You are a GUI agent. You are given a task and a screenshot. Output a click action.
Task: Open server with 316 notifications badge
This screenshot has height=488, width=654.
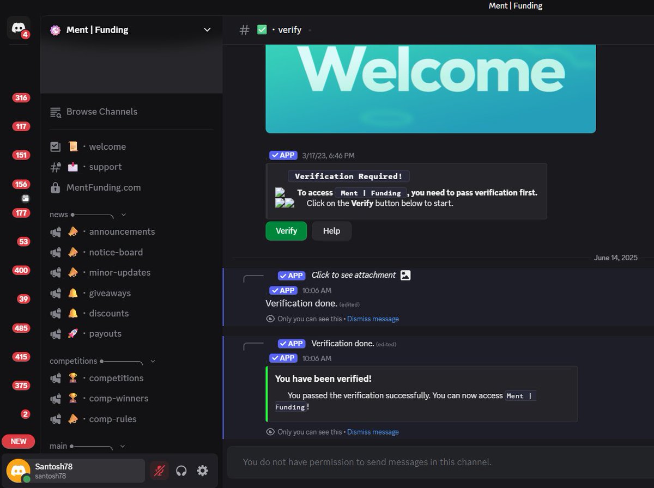click(21, 98)
